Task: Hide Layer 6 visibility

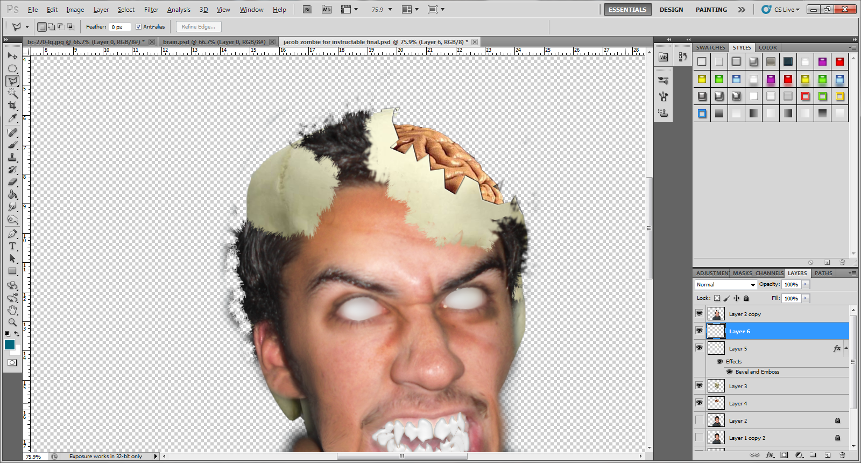Action: pos(699,331)
